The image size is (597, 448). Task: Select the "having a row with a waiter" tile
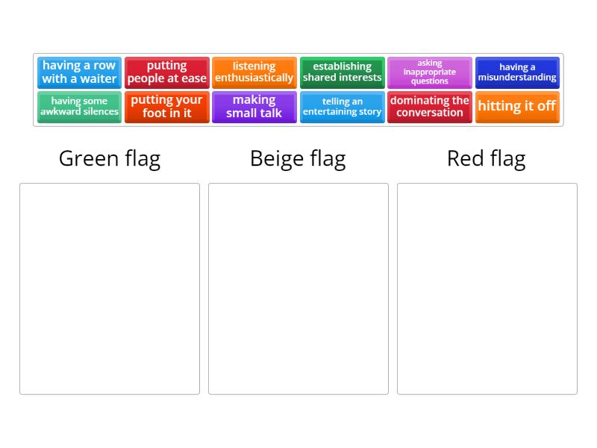[79, 72]
